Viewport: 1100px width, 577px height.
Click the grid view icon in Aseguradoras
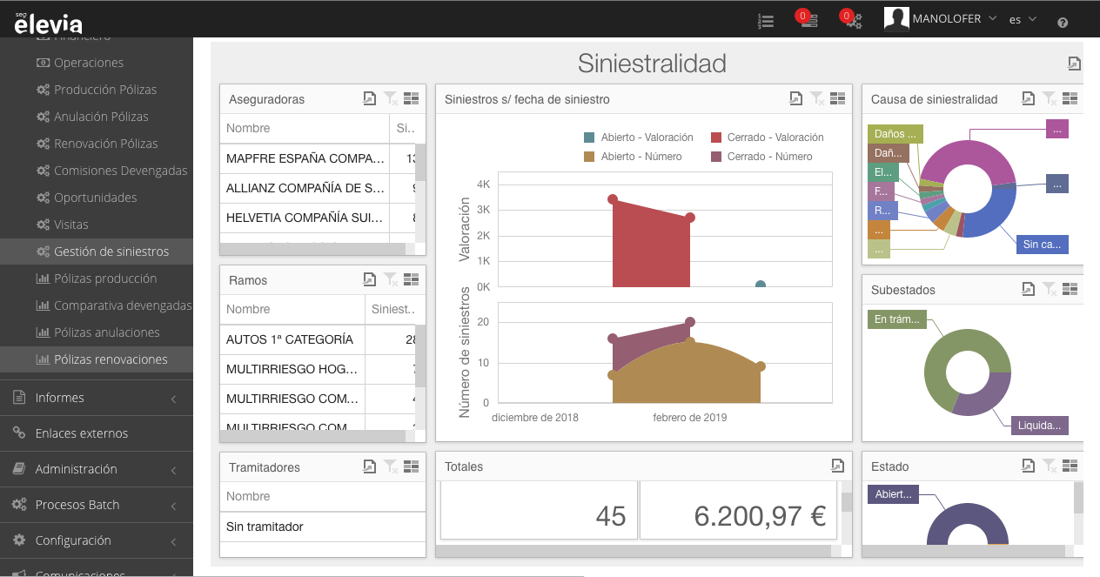pyautogui.click(x=412, y=99)
